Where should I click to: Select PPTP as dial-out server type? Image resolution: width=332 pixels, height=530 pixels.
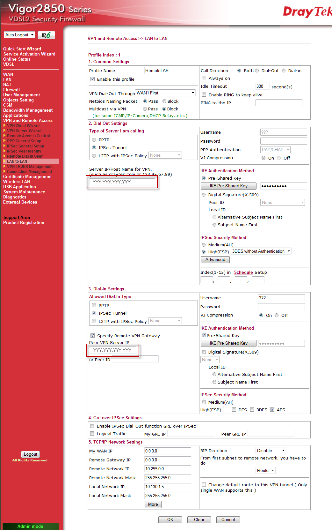tap(94, 140)
